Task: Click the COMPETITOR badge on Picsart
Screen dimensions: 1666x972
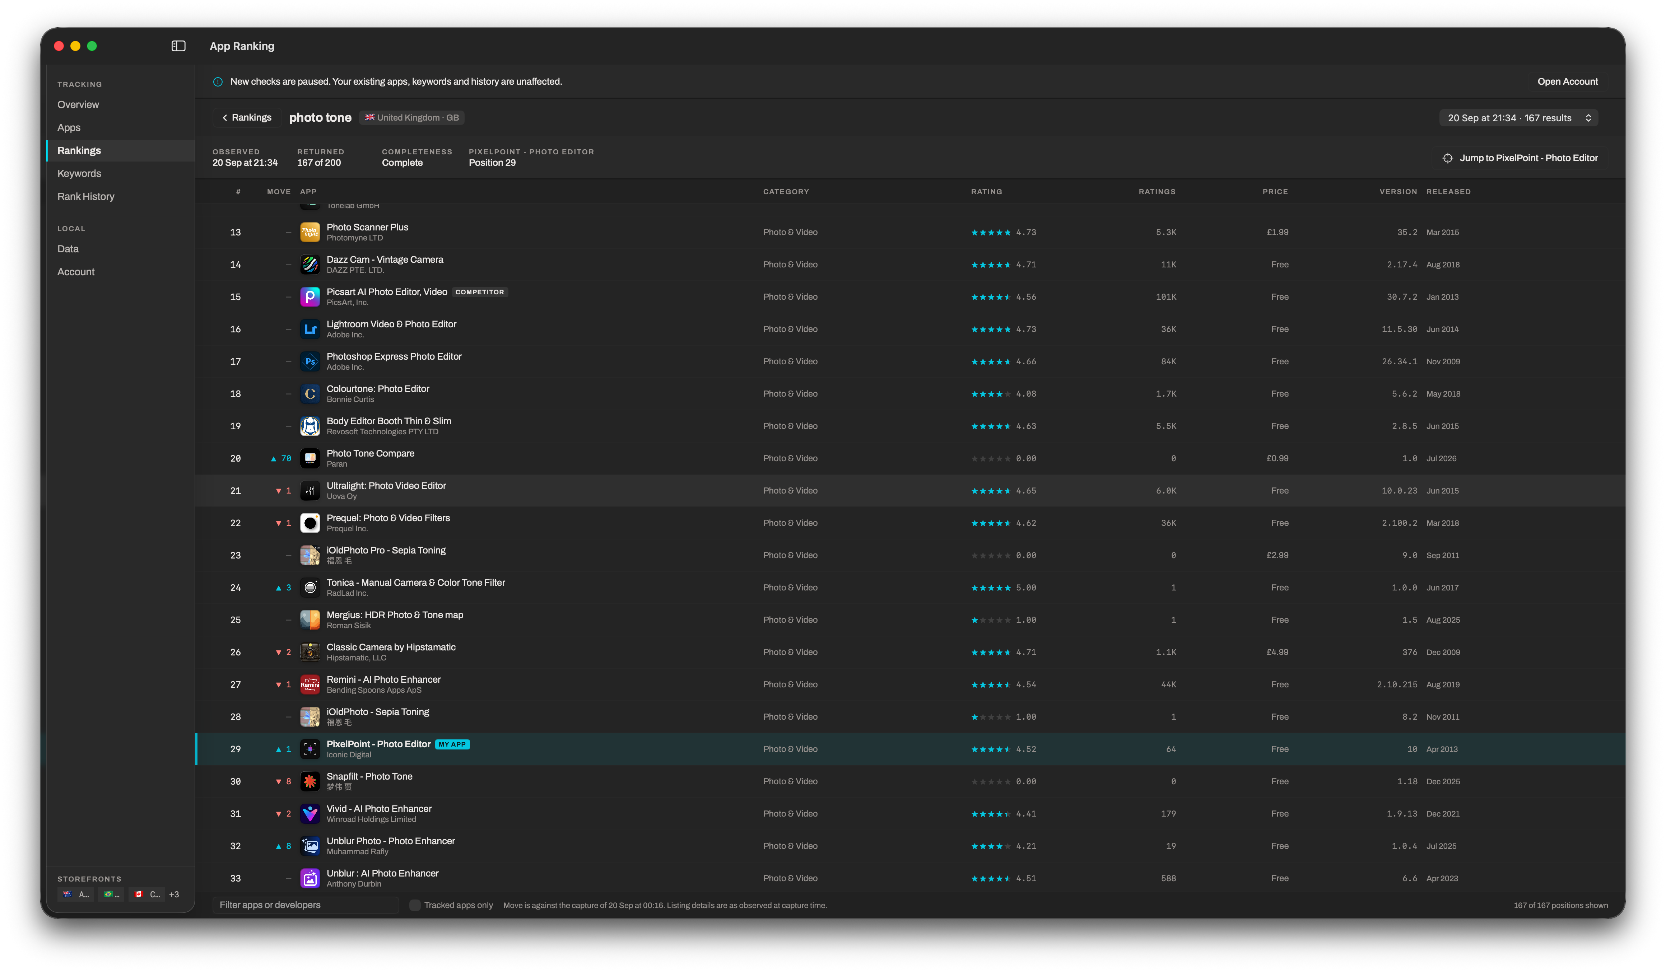Action: [479, 292]
